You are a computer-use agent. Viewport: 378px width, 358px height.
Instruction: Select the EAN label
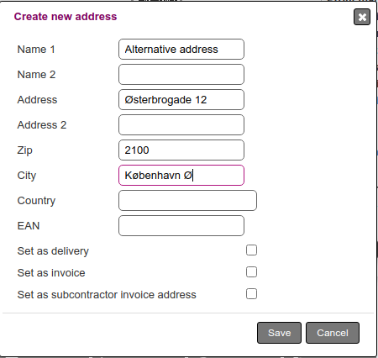[29, 226]
